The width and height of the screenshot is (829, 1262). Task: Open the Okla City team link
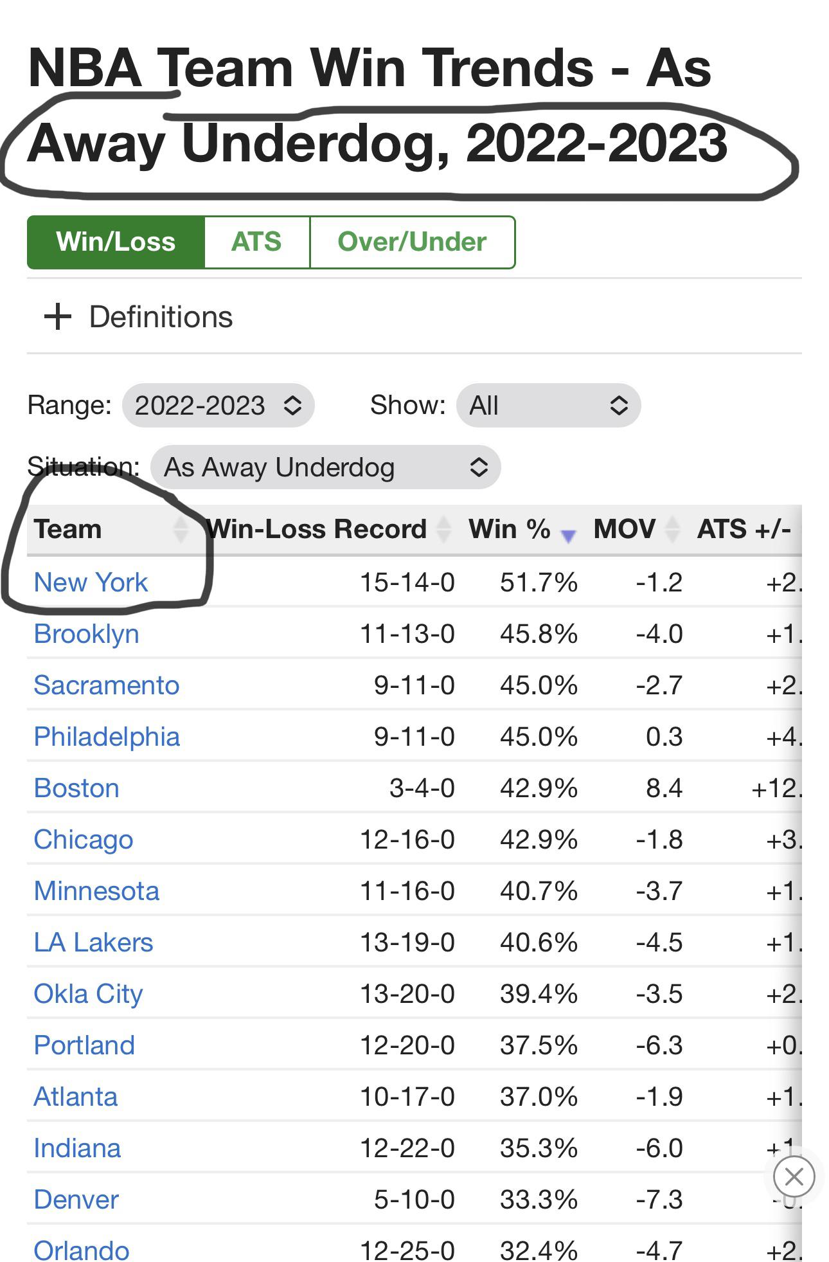point(88,994)
